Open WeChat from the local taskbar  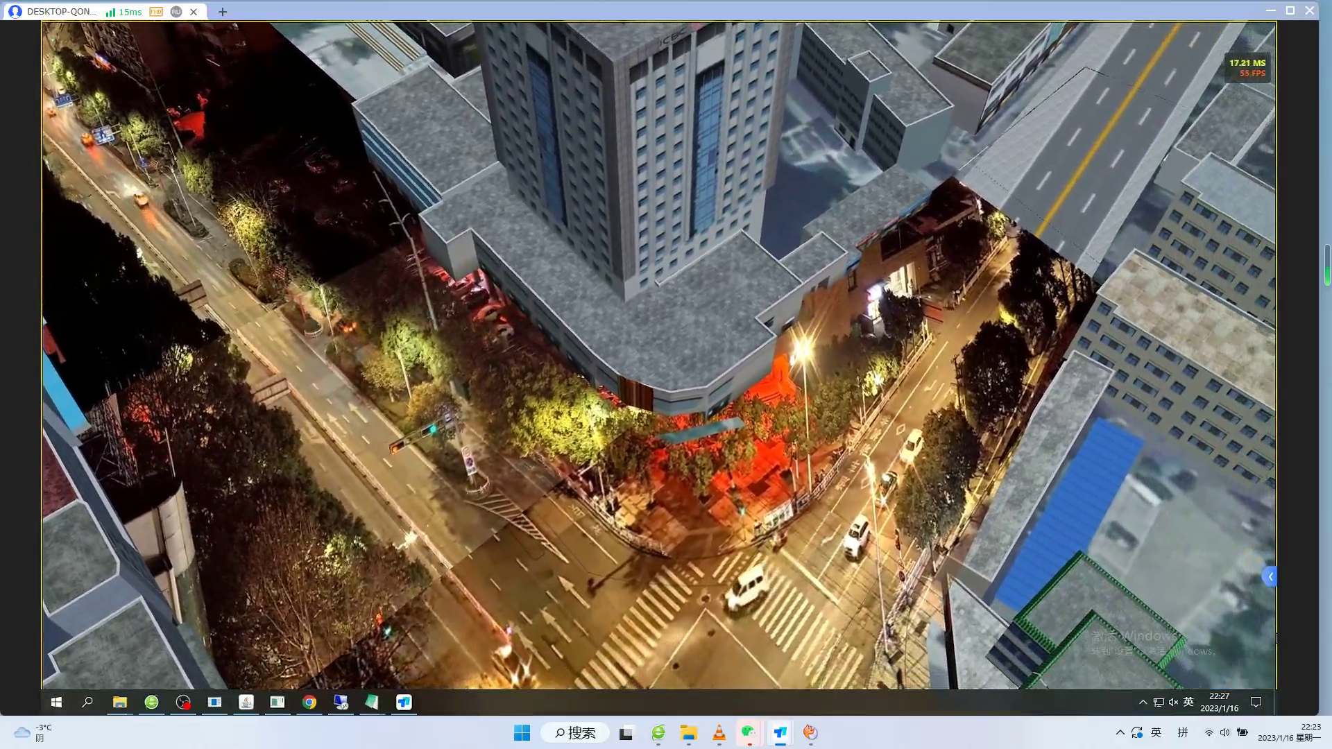click(749, 732)
